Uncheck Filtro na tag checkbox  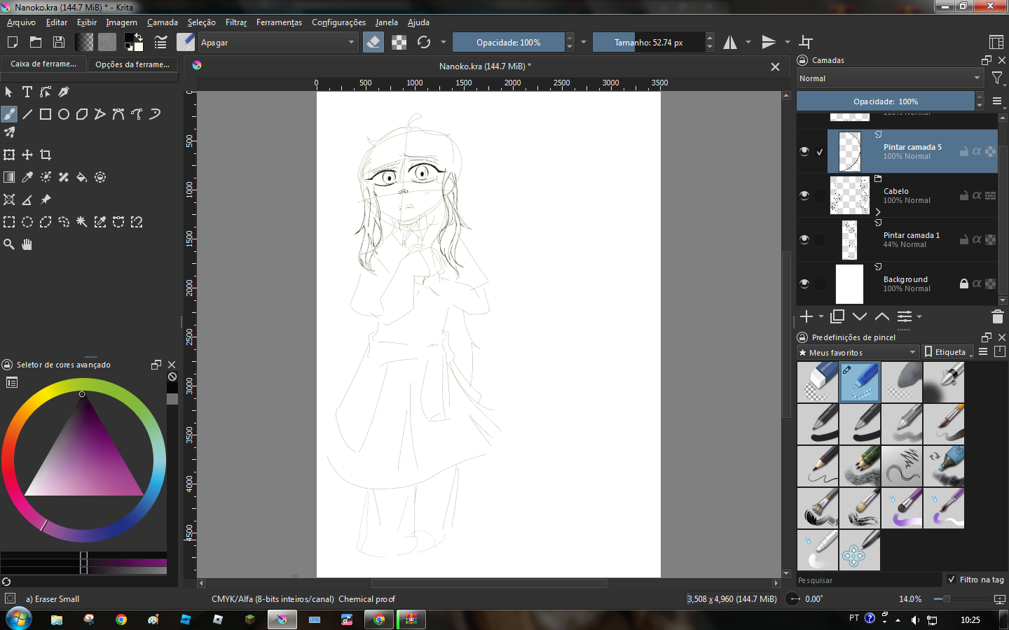pos(951,580)
